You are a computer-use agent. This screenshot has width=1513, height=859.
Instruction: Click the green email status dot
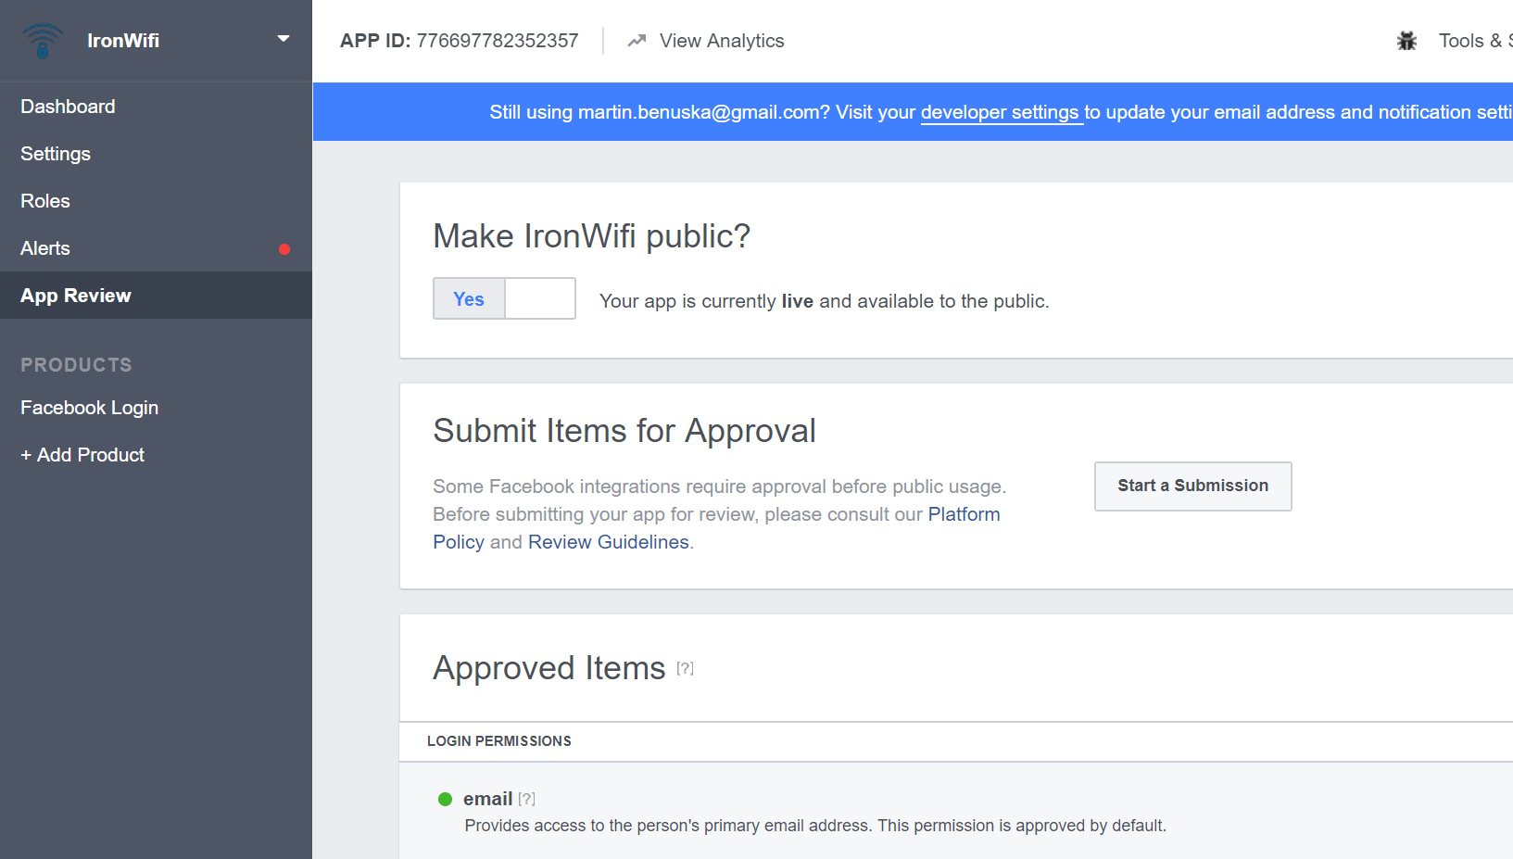coord(445,799)
